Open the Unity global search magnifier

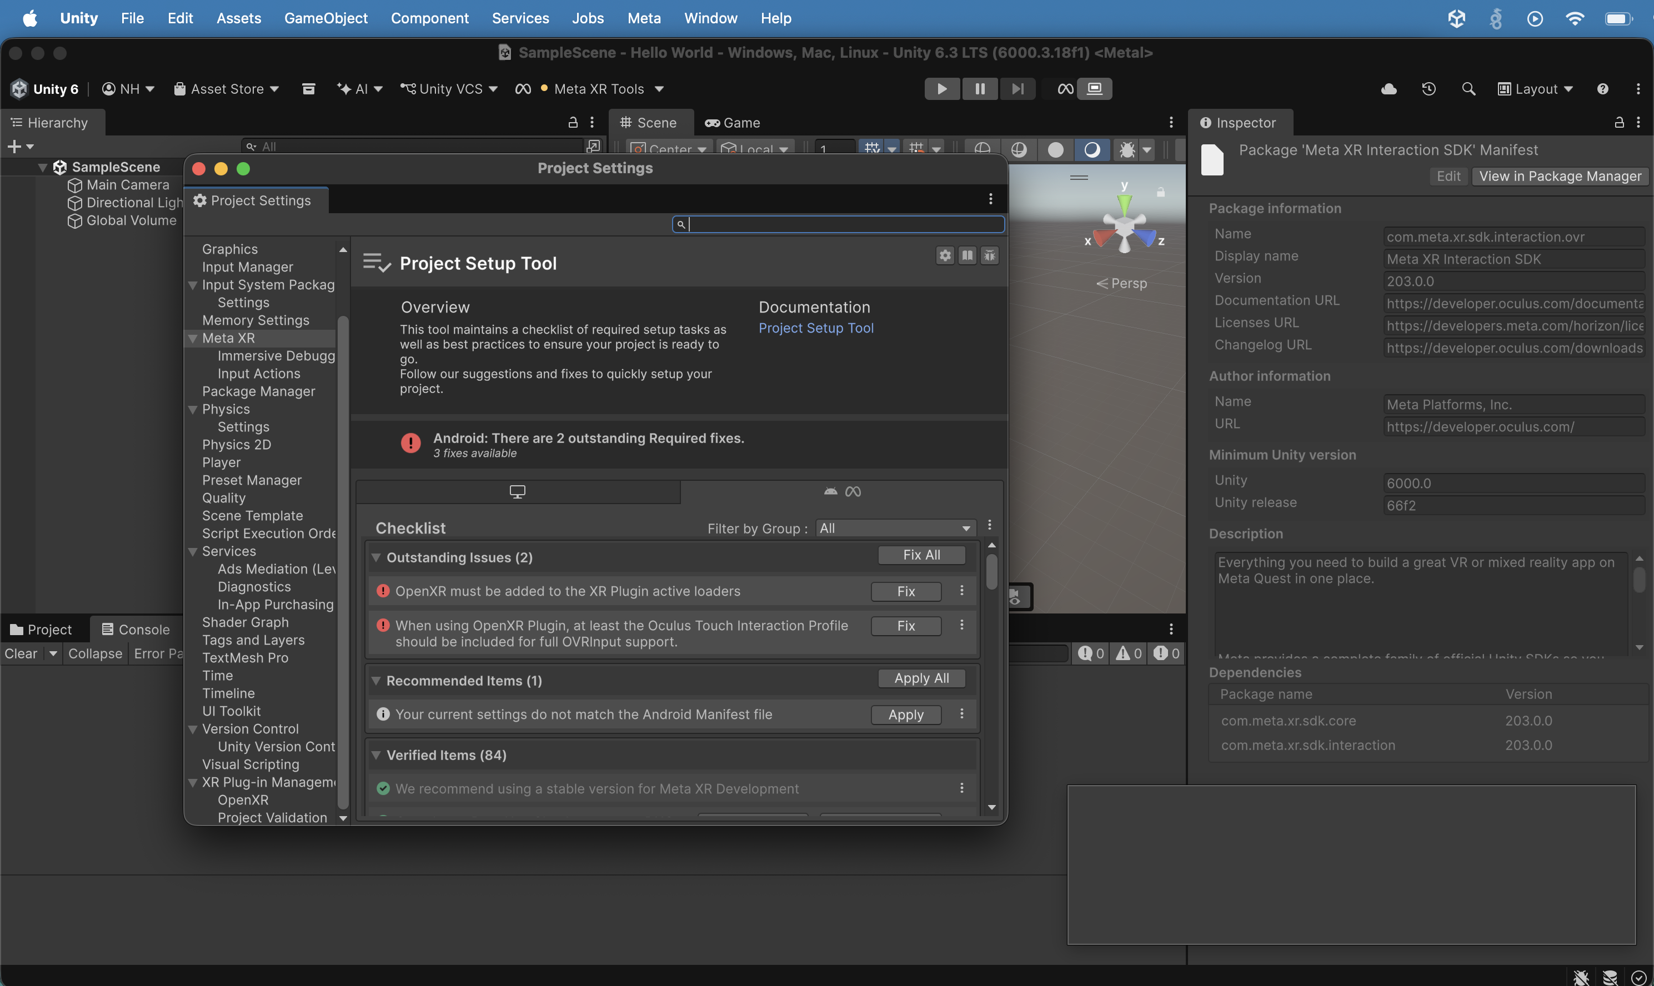(x=1468, y=89)
